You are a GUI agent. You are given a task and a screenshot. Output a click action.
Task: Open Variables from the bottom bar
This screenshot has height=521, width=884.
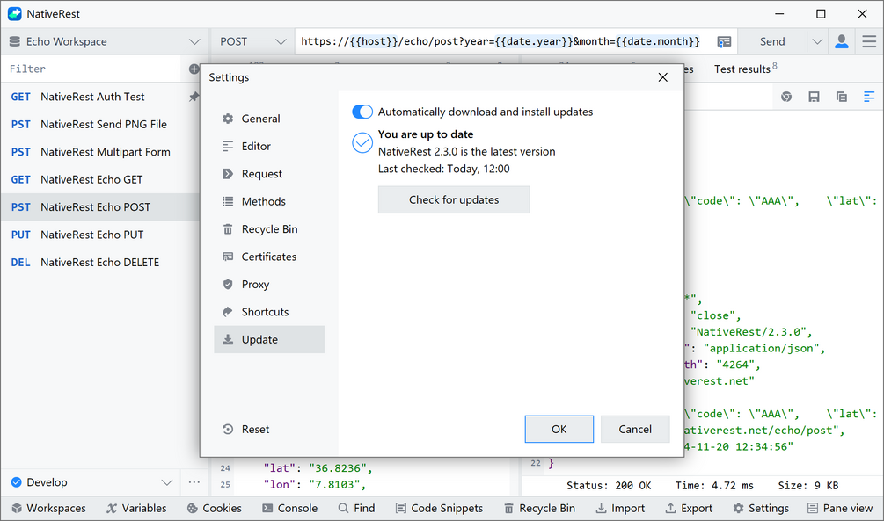(136, 509)
